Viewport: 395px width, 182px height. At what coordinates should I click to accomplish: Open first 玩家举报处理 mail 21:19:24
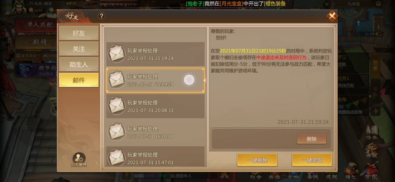pyautogui.click(x=155, y=54)
